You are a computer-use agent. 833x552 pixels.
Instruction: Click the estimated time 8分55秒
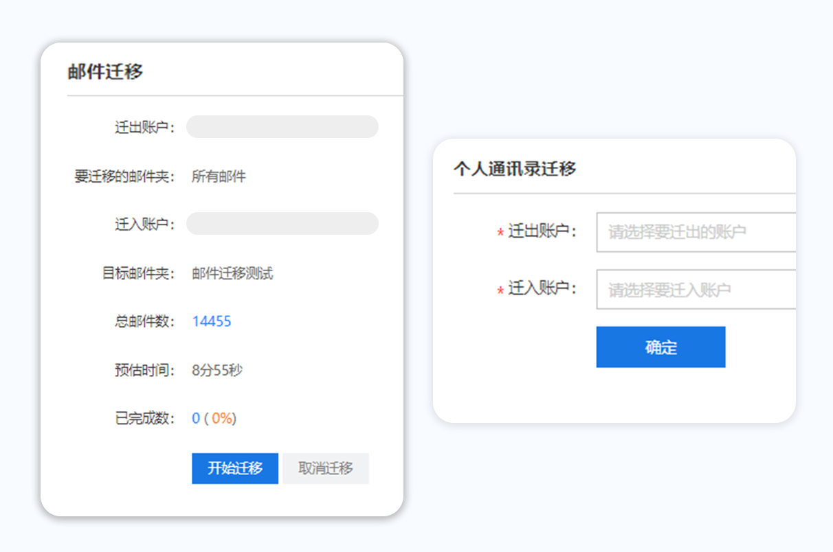[217, 371]
